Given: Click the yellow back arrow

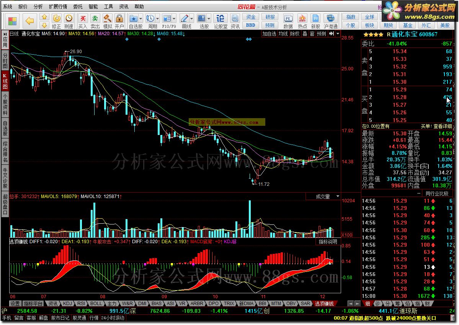Looking at the screenshot, I should (x=29, y=21).
